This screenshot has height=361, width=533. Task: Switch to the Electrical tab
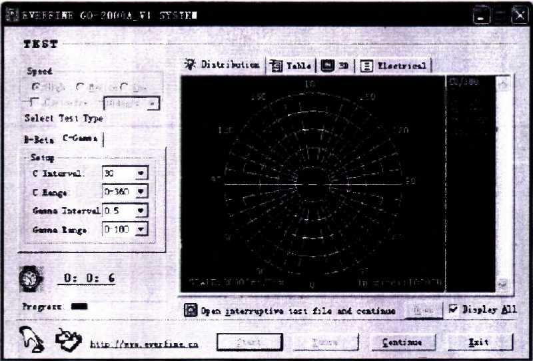[x=394, y=65]
